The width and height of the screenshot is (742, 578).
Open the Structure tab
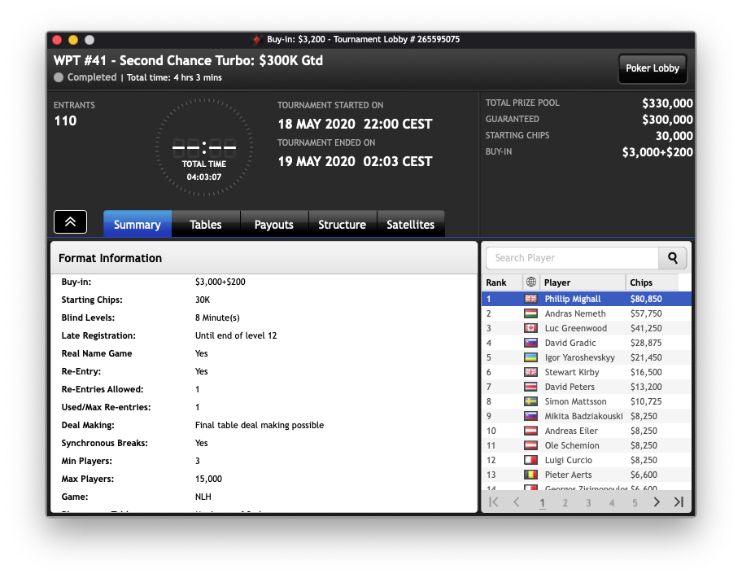click(342, 225)
